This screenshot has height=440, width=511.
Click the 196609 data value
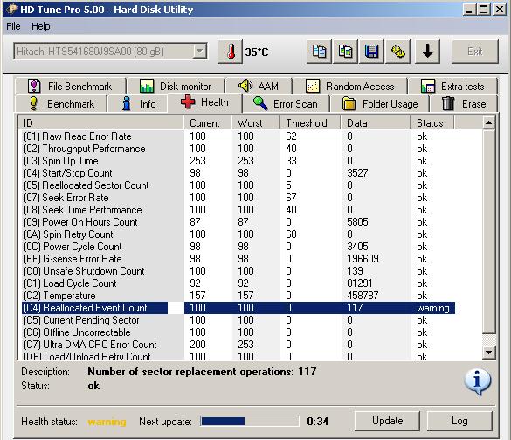[363, 259]
